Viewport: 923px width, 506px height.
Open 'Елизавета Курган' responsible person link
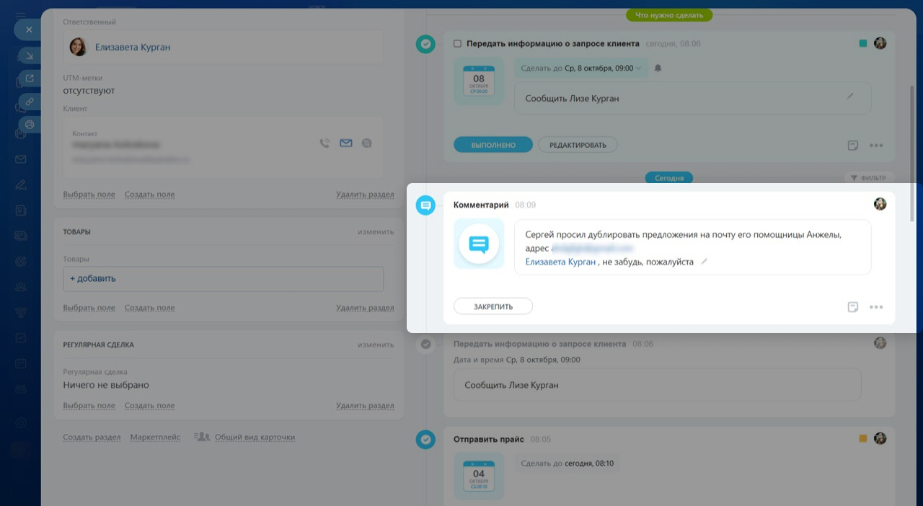133,48
